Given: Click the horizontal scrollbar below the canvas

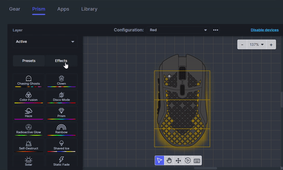Looking at the screenshot, I should point(205,168).
